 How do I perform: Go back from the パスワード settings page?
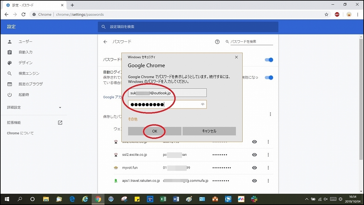105,42
